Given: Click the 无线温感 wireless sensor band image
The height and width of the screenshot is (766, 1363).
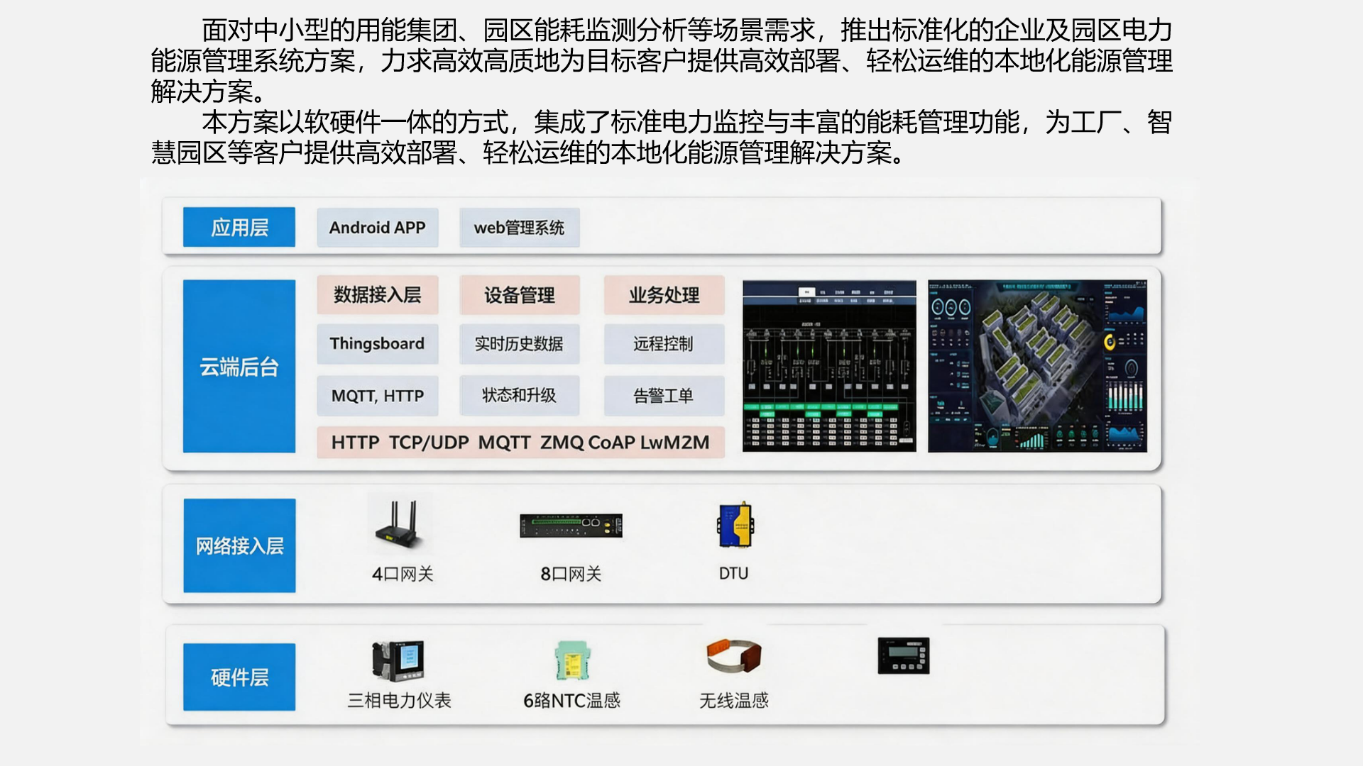Looking at the screenshot, I should click(734, 656).
